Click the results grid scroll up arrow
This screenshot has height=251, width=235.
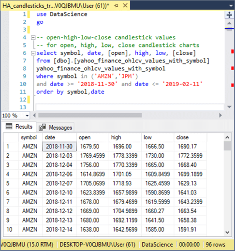pyautogui.click(x=227, y=137)
